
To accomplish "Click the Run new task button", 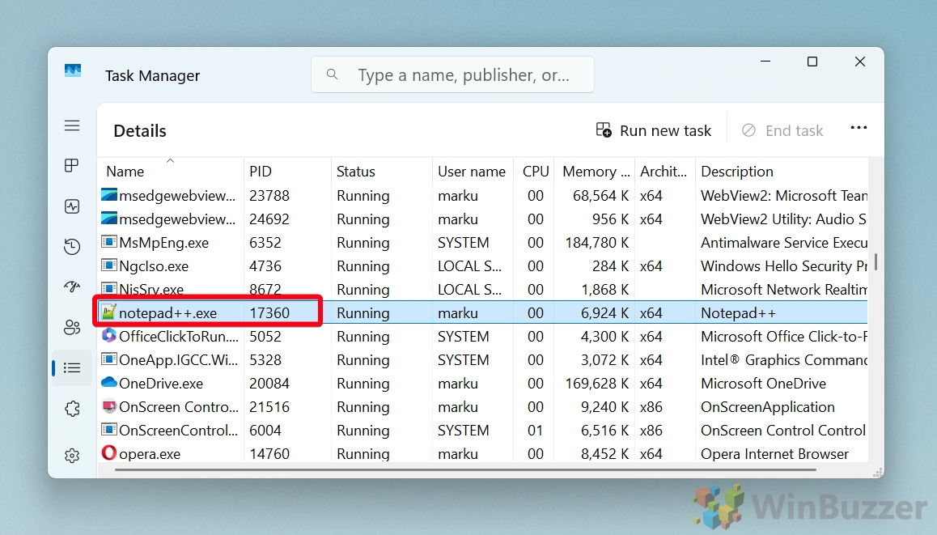I will (654, 130).
